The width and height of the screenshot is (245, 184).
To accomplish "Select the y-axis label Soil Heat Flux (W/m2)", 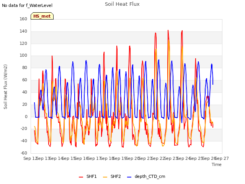I will 5,87.
